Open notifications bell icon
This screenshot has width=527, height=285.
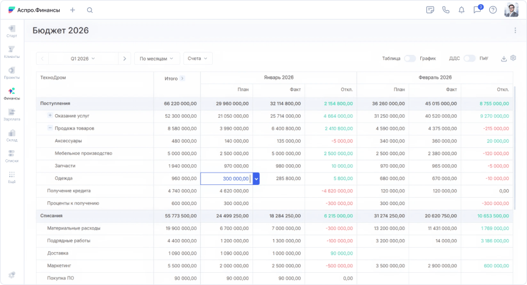461,10
